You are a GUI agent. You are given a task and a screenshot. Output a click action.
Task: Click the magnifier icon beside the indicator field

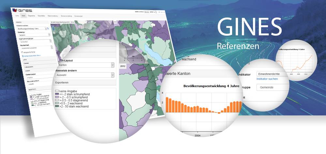pyautogui.click(x=48, y=29)
